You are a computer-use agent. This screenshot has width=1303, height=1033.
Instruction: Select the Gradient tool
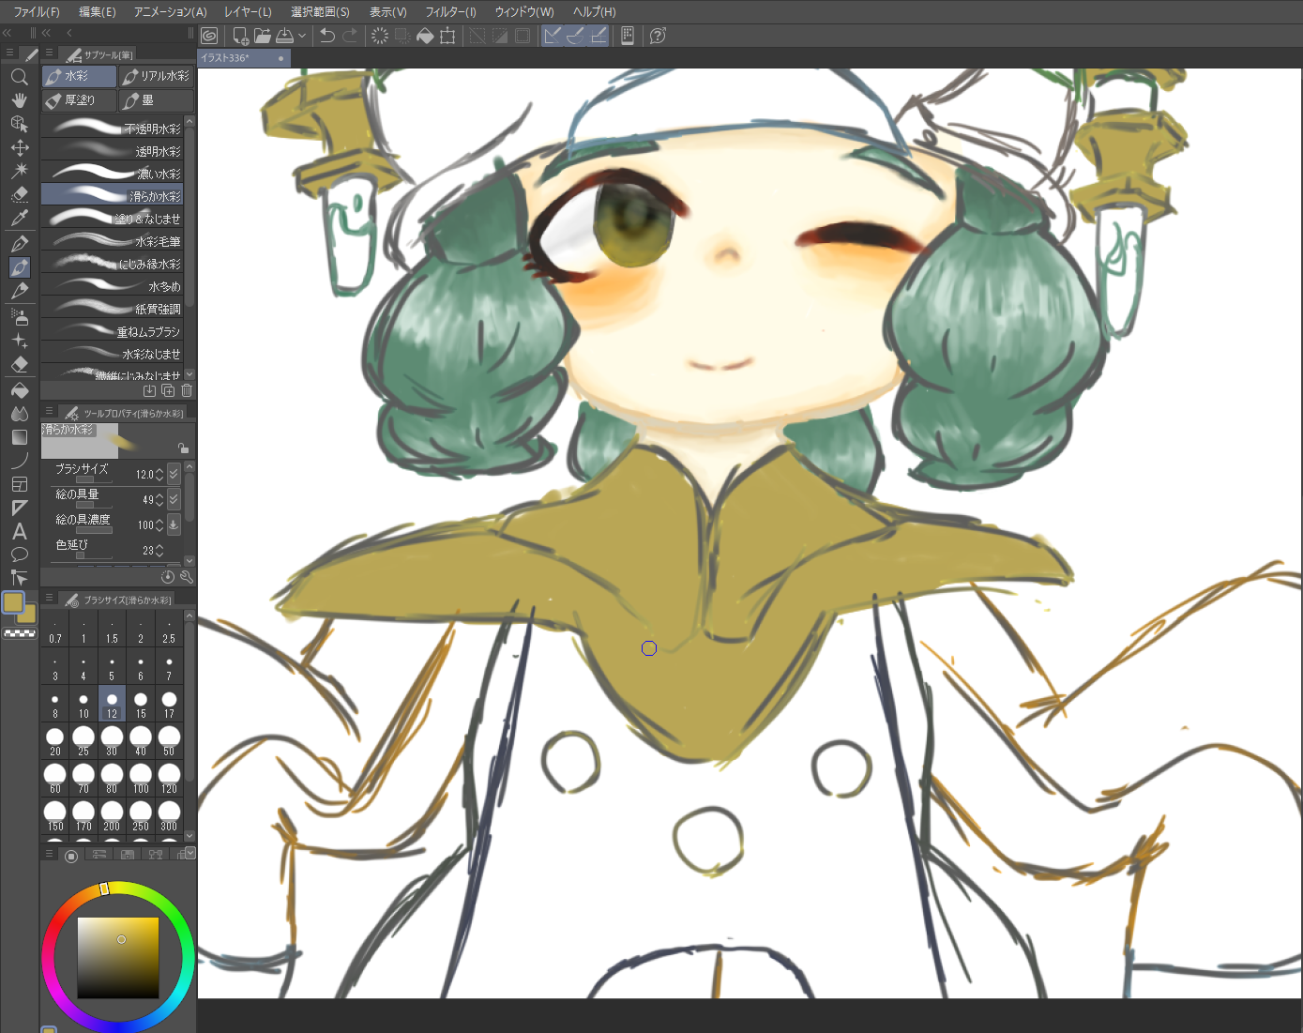[x=19, y=437]
